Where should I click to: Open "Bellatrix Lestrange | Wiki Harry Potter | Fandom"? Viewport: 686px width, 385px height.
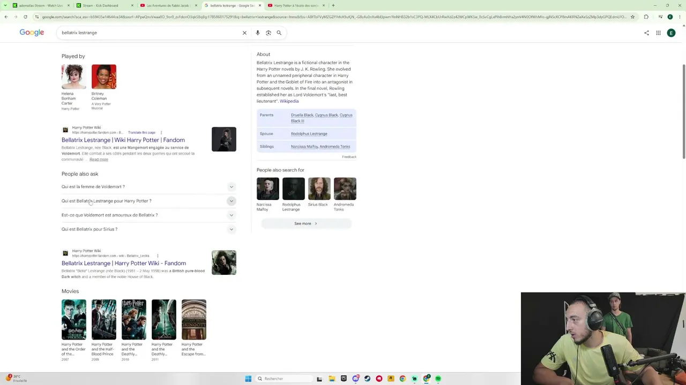point(123,140)
